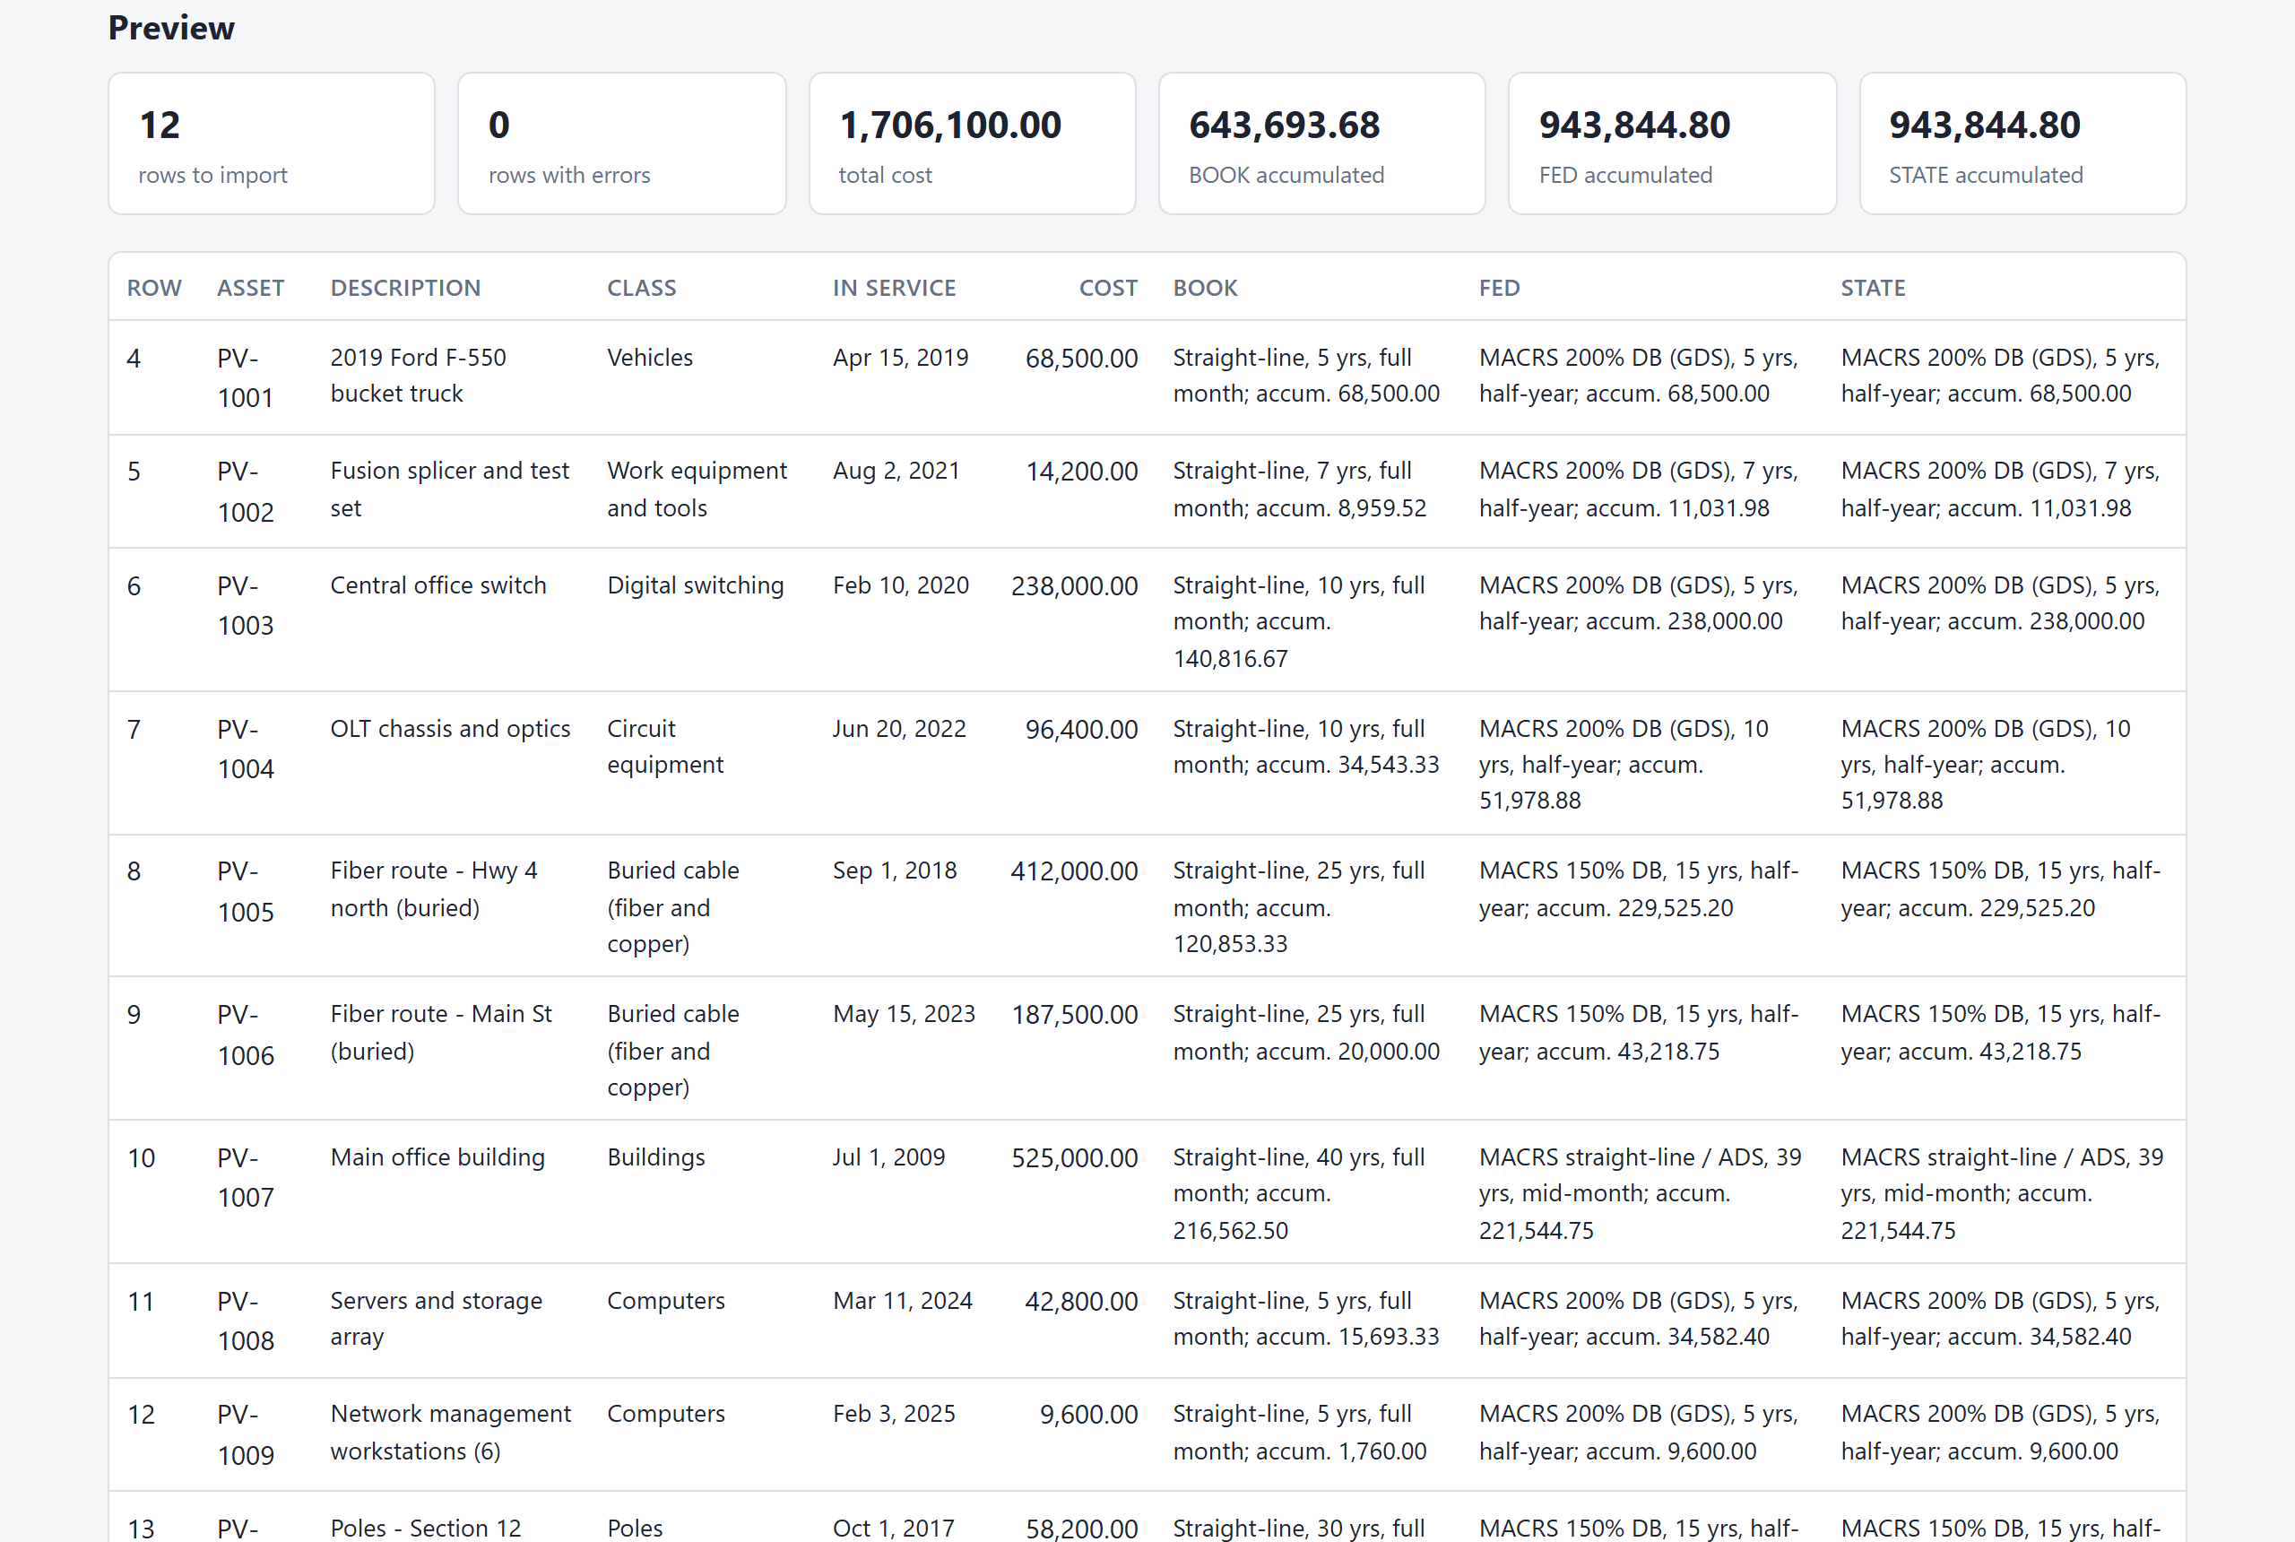
Task: Click the STATE column header
Action: 1873,288
